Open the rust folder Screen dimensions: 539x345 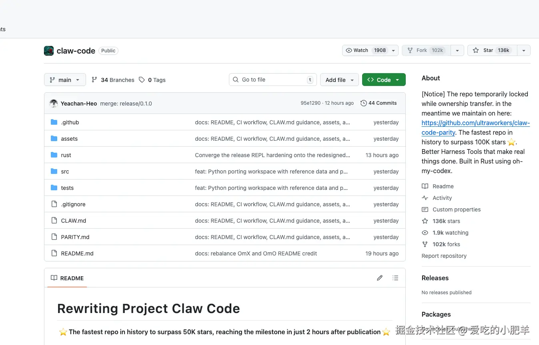tap(66, 155)
